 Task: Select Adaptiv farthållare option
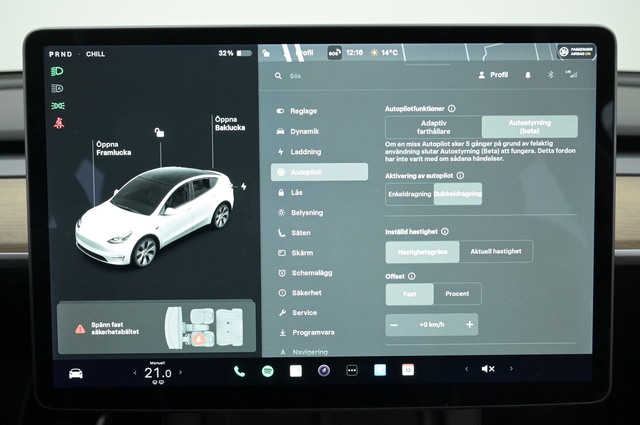pos(433,127)
